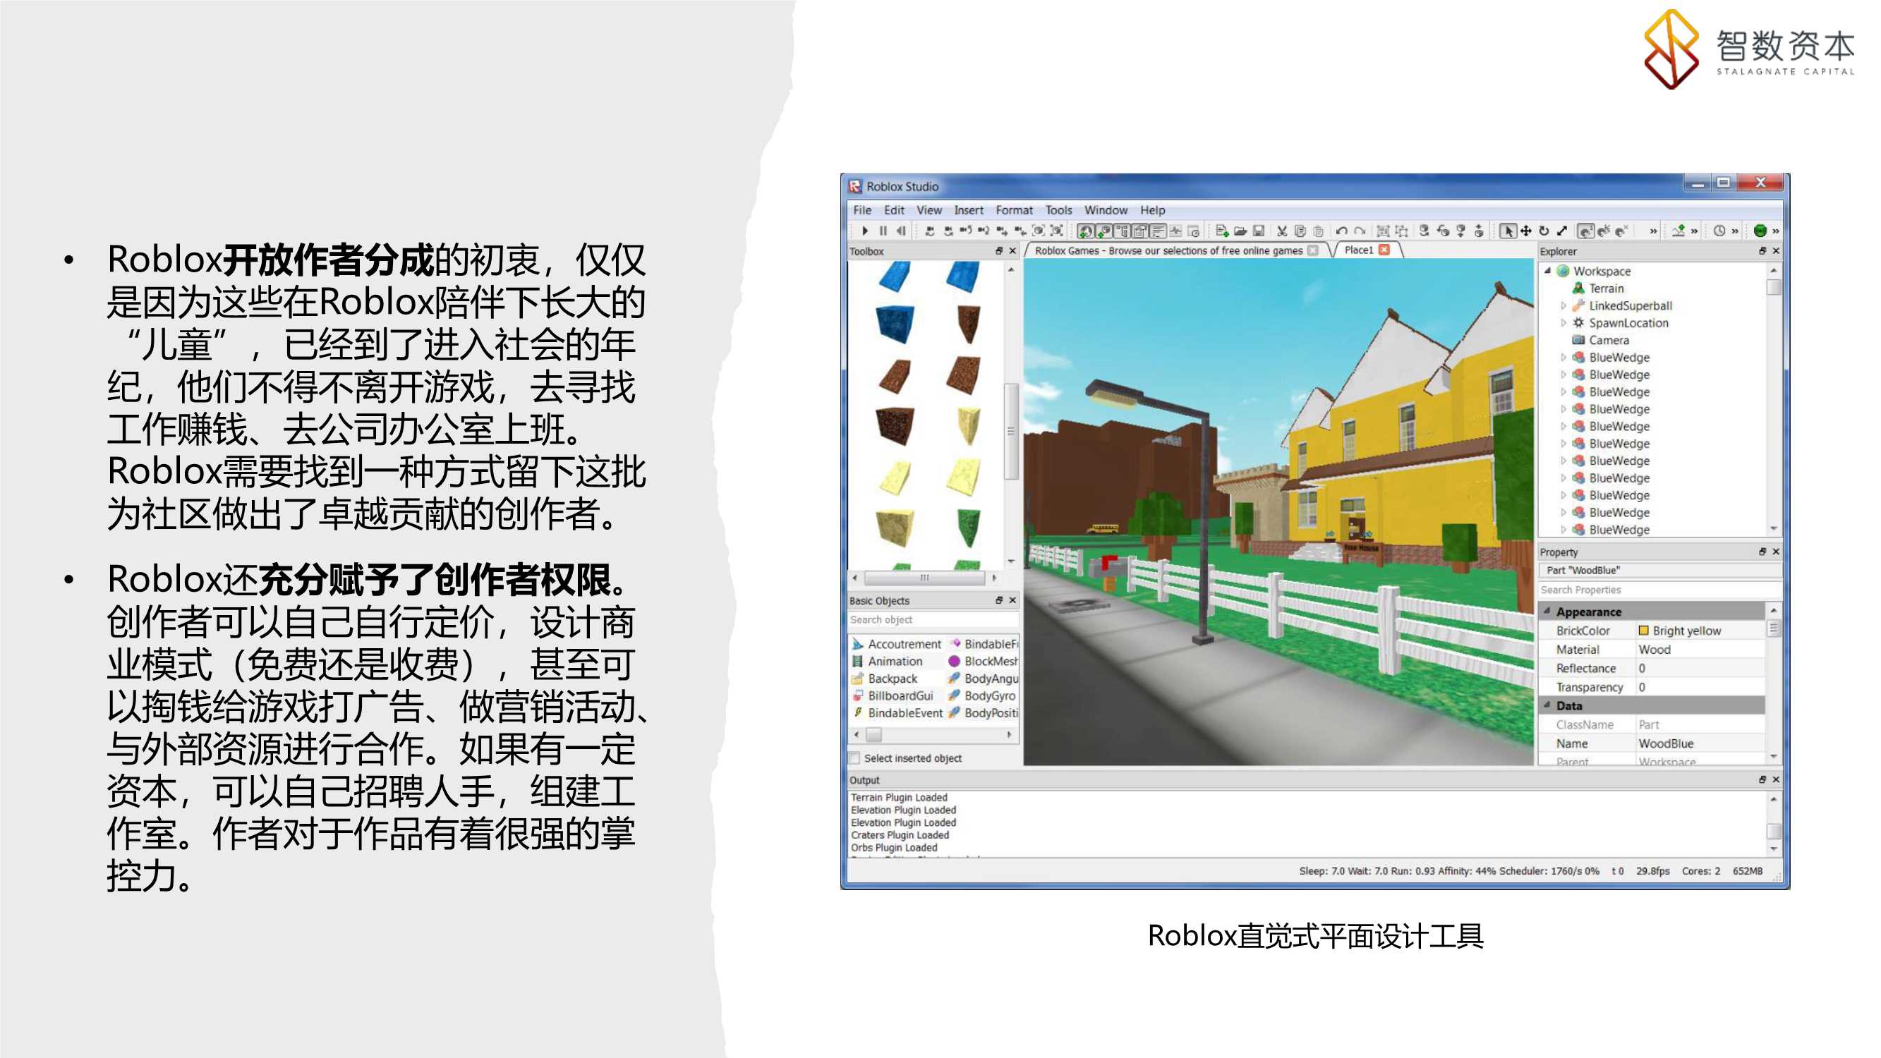
Task: Select Camera in the Explorer tree
Action: (1609, 340)
